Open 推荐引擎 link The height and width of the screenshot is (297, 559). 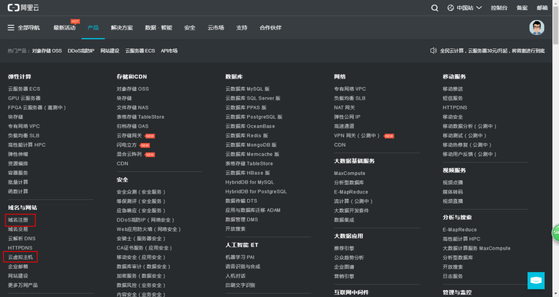344,248
